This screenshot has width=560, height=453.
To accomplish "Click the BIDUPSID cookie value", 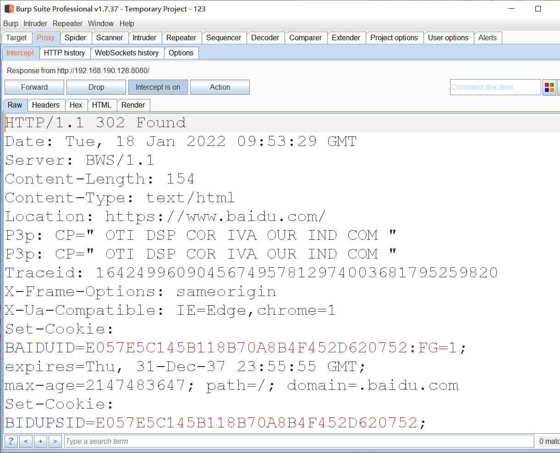I will pos(256,422).
